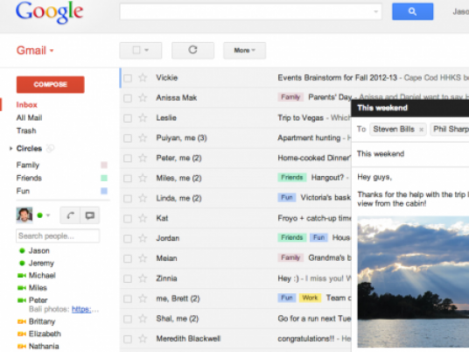469x352 pixels.
Task: Open search options arrow in search box
Action: (376, 11)
